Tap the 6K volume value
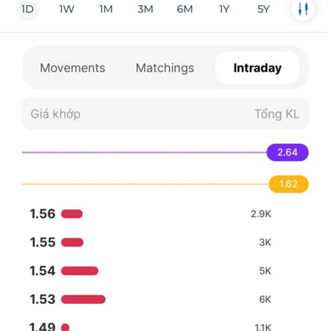The width and height of the screenshot is (331, 331). (265, 300)
